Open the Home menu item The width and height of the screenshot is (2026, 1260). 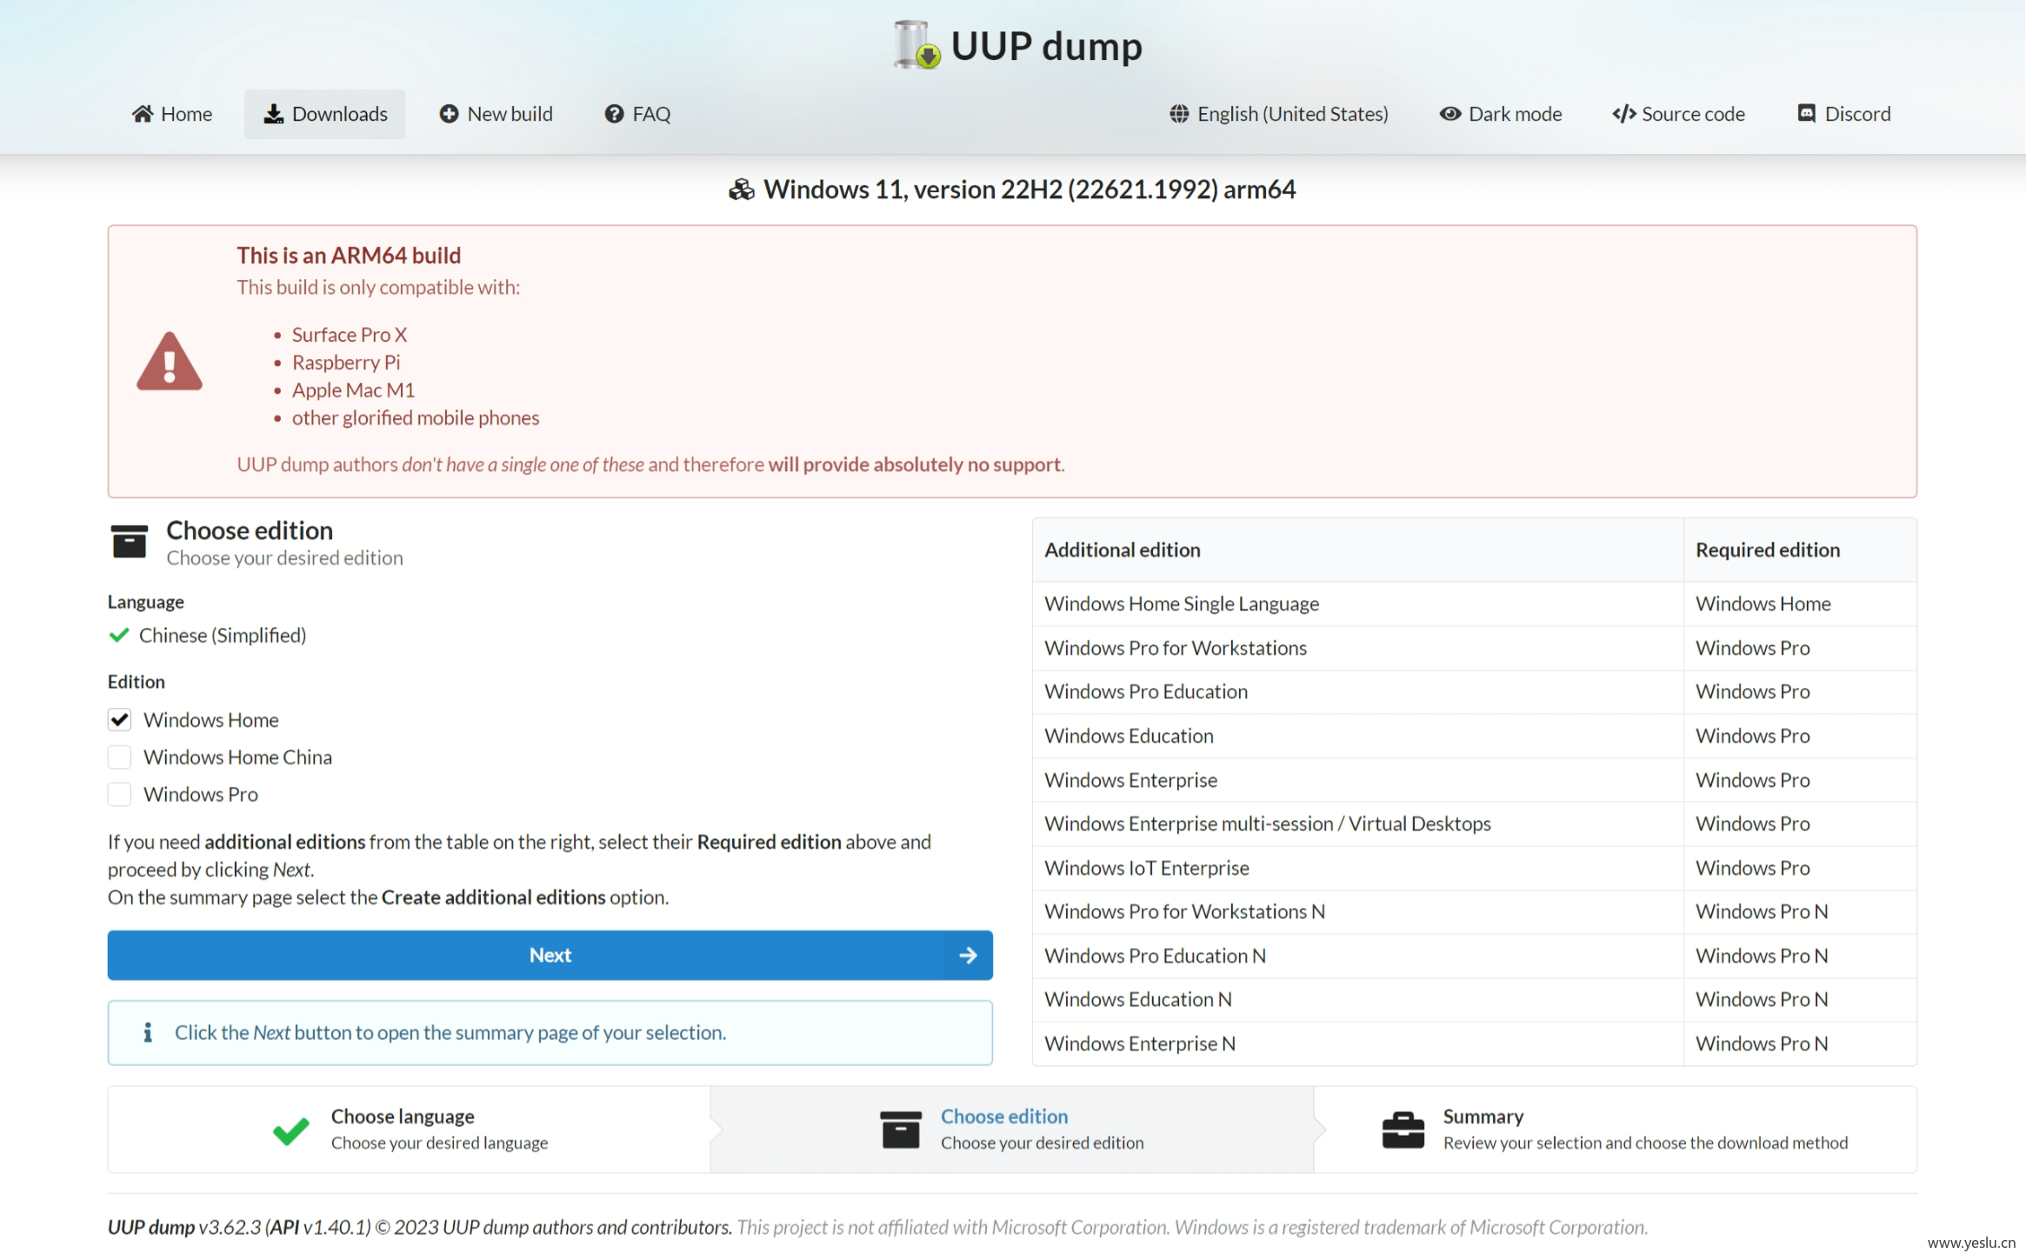pyautogui.click(x=172, y=114)
